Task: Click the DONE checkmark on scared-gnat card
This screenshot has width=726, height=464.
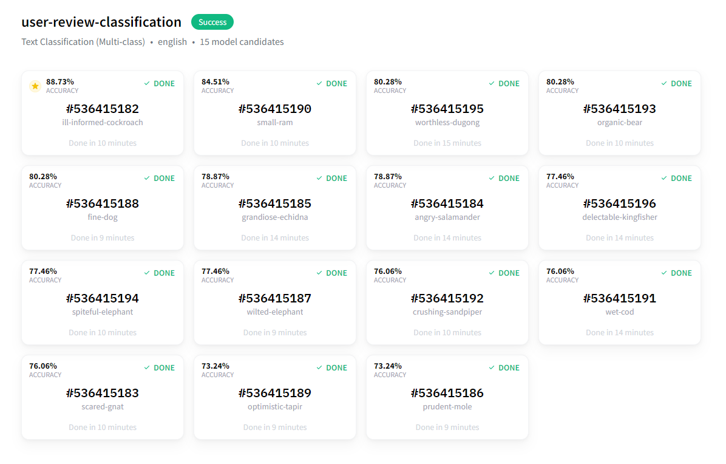Action: (x=147, y=368)
